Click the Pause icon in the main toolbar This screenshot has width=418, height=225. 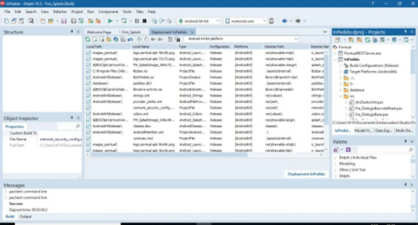point(137,21)
